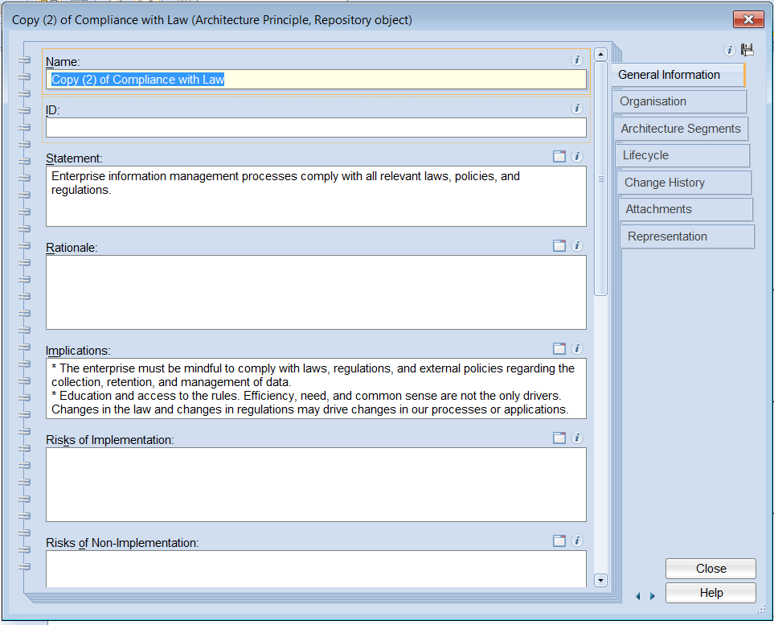Viewport: 774px width, 625px height.
Task: Click the scrollbar up arrow
Action: coord(600,54)
